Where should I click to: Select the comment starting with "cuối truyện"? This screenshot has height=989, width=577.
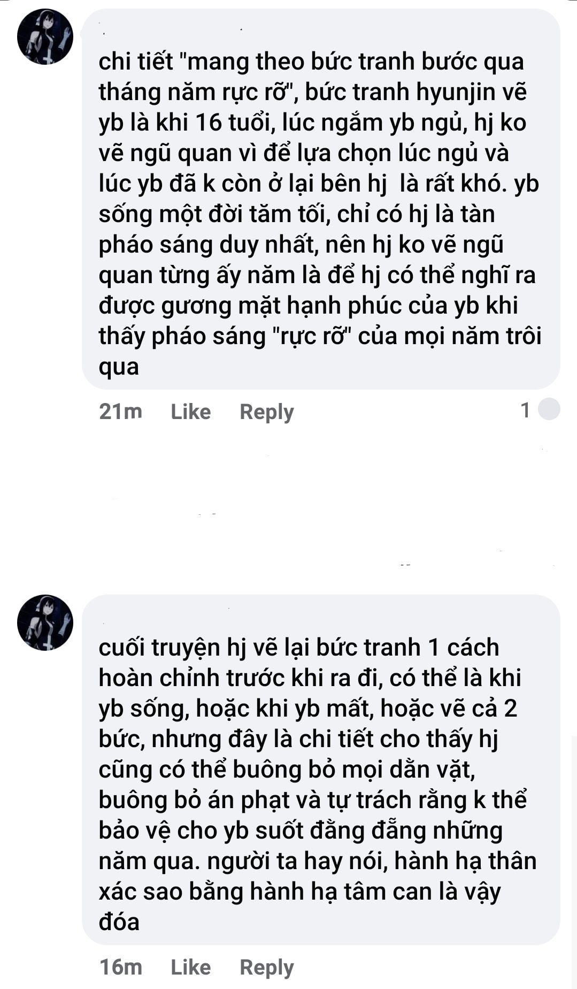pyautogui.click(x=321, y=770)
